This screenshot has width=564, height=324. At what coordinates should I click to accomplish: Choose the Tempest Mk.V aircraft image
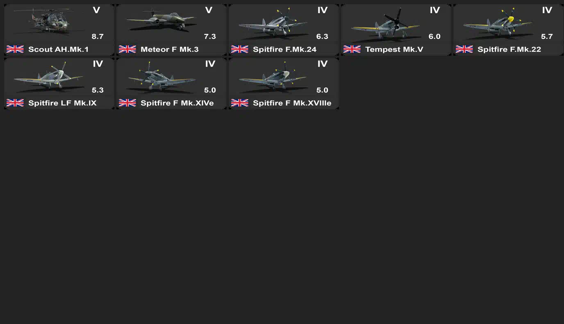pos(386,23)
